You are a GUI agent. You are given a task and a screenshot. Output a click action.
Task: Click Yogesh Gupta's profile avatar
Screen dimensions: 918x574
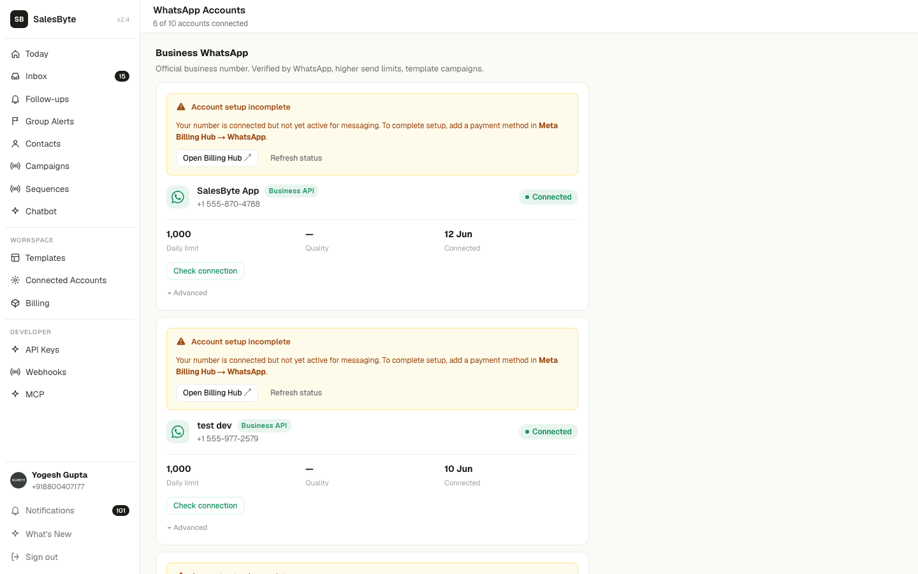pos(18,480)
